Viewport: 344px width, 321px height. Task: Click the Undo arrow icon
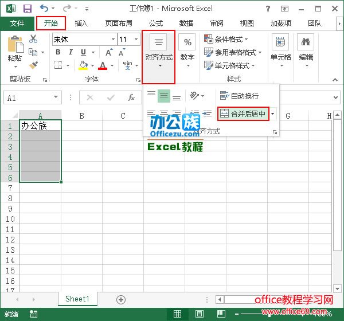click(44, 9)
